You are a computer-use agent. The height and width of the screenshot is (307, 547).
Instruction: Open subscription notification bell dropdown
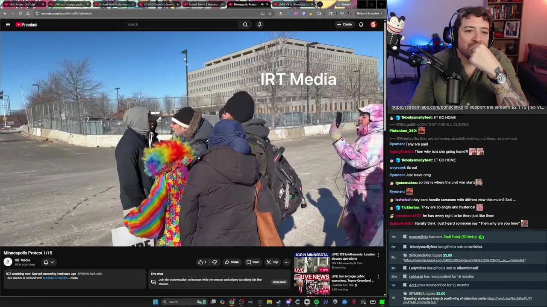[x=48, y=262]
